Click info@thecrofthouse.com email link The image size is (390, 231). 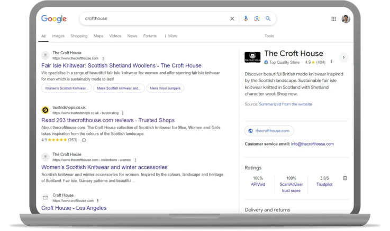coord(312,144)
